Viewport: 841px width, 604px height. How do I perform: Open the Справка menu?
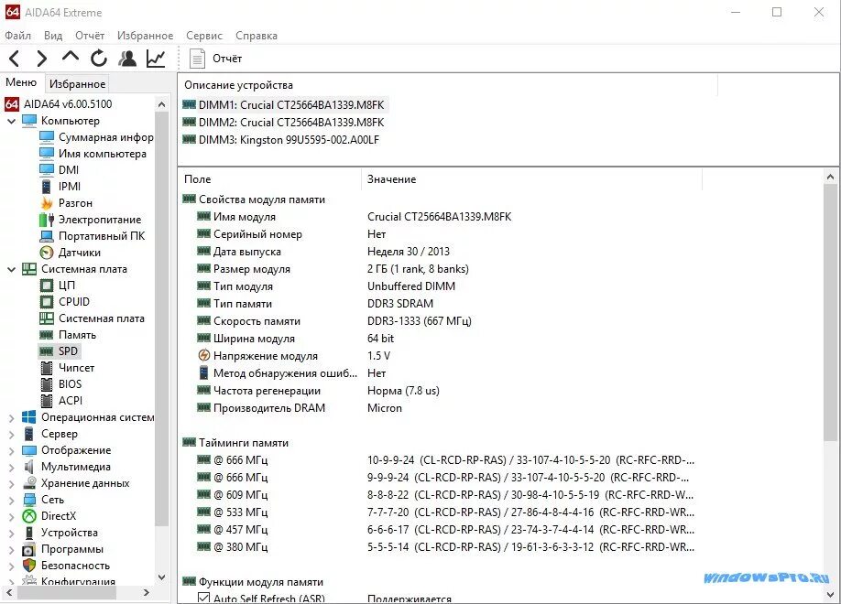point(257,36)
